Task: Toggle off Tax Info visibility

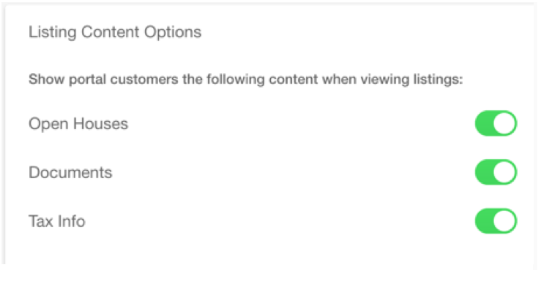Action: pyautogui.click(x=496, y=221)
